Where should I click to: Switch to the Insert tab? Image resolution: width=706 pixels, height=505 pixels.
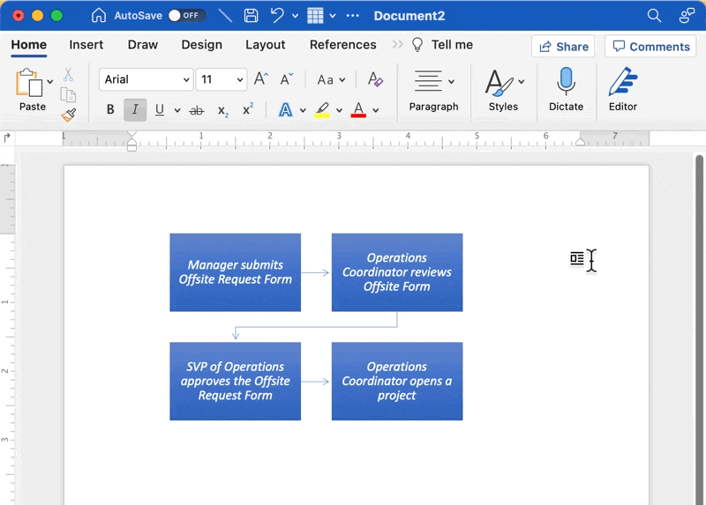86,45
